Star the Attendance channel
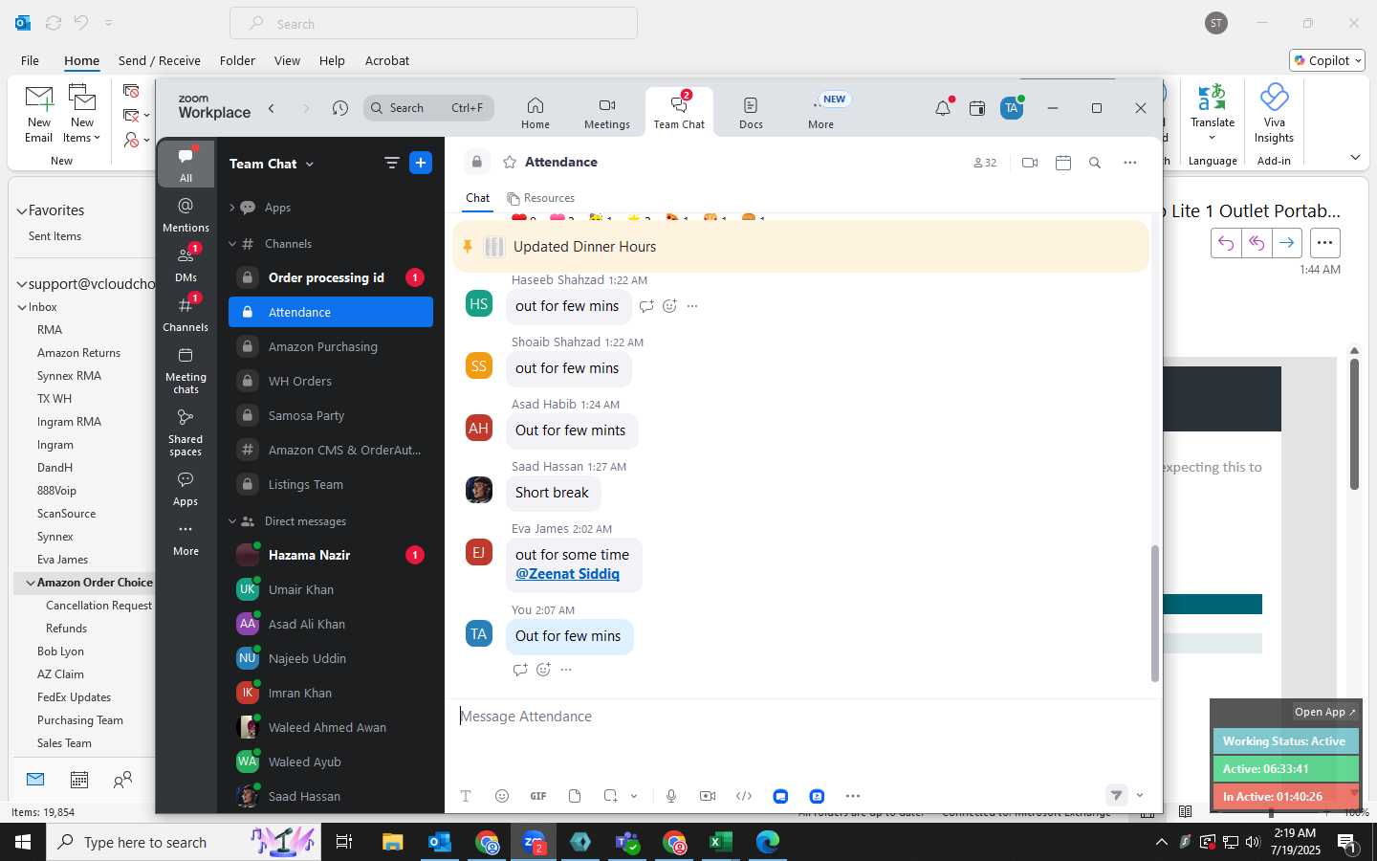1377x861 pixels. pos(510,162)
